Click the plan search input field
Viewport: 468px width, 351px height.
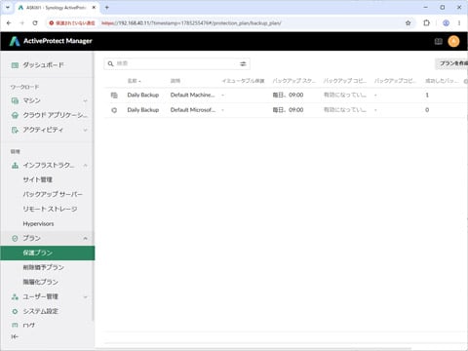pos(176,63)
